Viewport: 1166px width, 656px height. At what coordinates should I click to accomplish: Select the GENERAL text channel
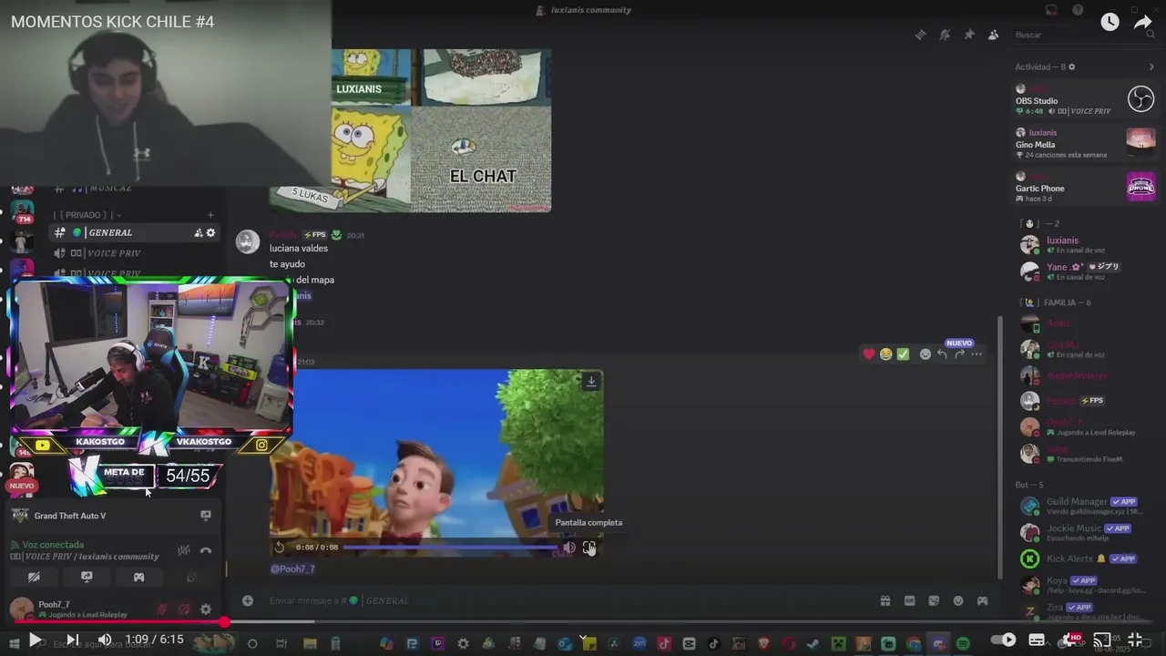[135, 233]
